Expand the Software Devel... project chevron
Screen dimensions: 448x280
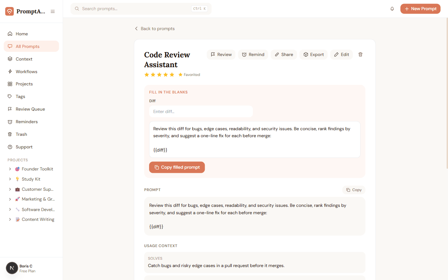10,209
